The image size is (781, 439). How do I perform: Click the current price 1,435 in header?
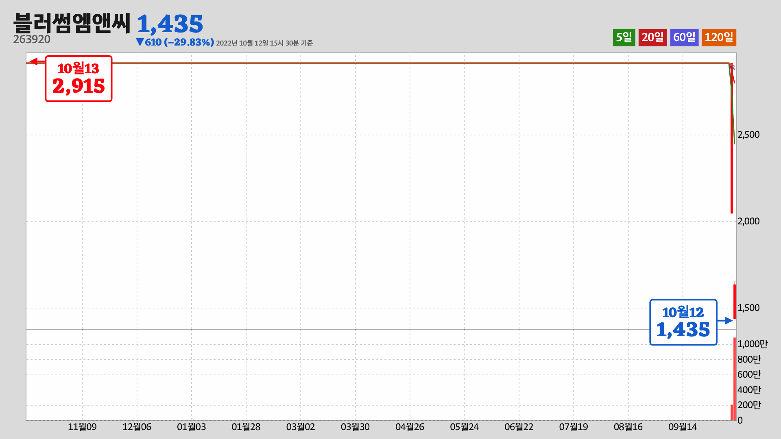coord(170,24)
